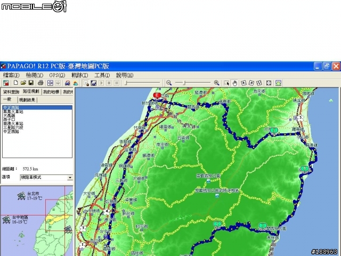Screen dimensions: 341x256
Task: Click the last toolbar icon with green map
Action: (x=278, y=83)
